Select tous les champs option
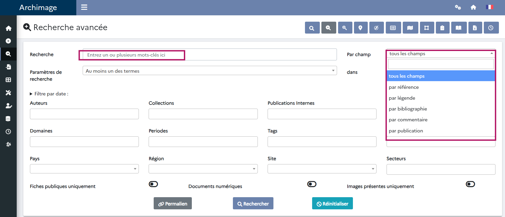The image size is (505, 217). click(441, 76)
